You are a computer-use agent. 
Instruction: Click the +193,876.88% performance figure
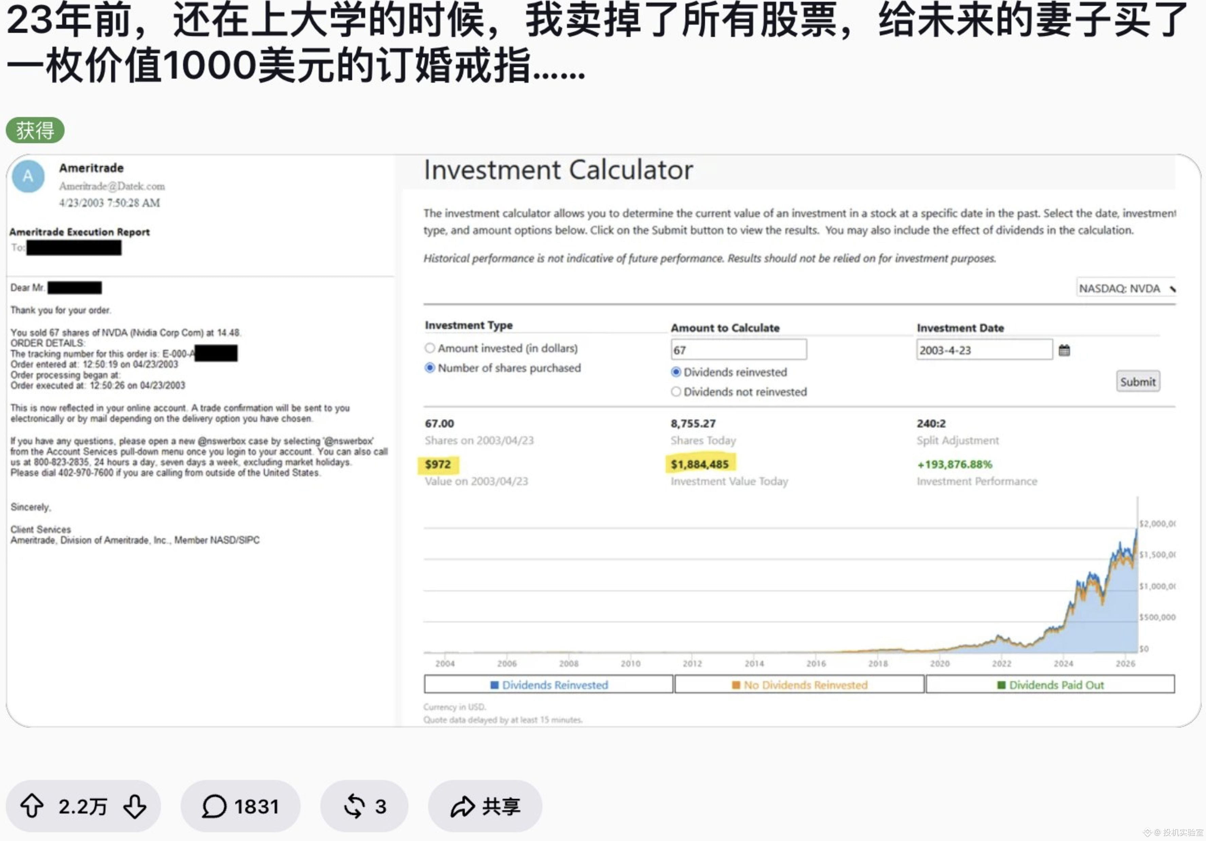point(954,465)
